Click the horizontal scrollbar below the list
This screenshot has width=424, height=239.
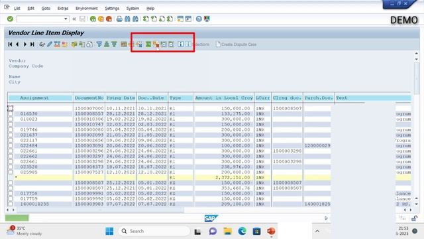click(101, 210)
